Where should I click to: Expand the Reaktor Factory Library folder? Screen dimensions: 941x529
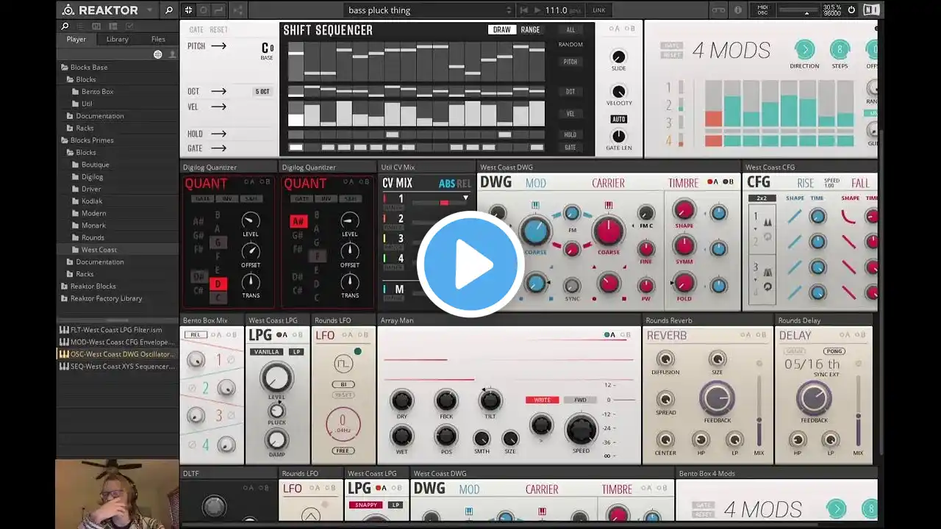point(64,298)
